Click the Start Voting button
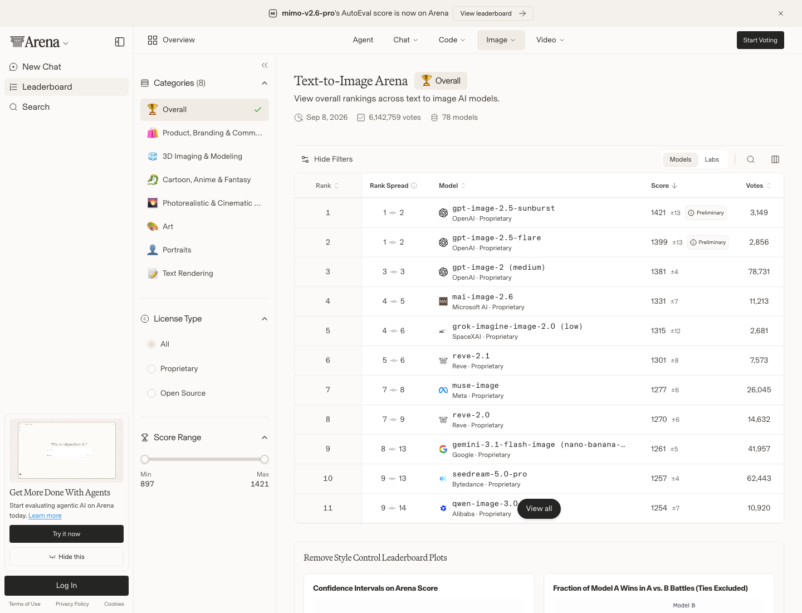 (760, 40)
